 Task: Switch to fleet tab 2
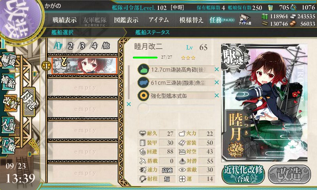(70, 46)
